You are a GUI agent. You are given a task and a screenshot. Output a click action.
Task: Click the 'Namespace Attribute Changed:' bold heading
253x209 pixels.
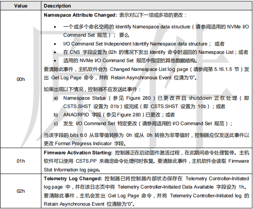point(80,15)
